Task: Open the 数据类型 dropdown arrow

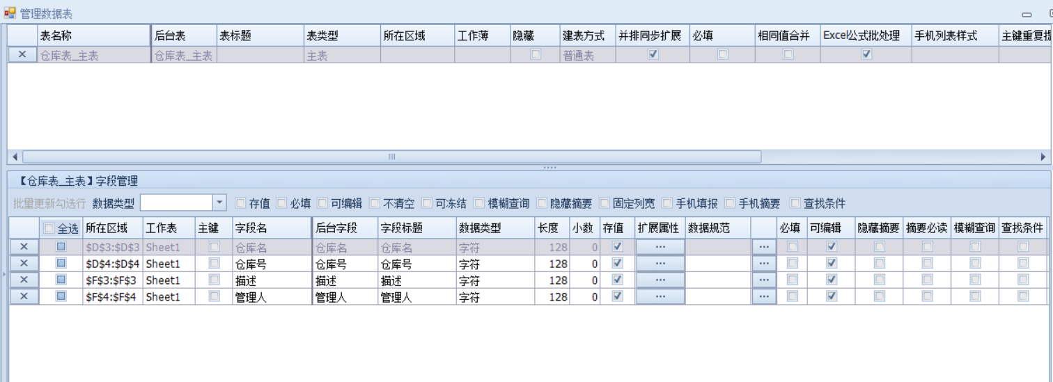Action: (x=219, y=203)
